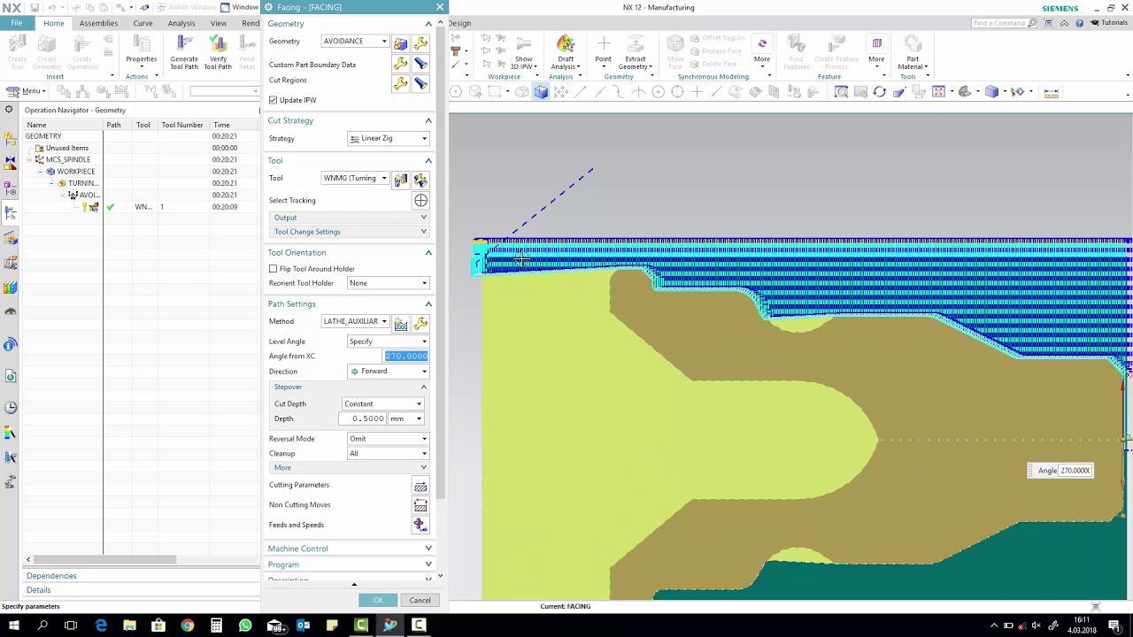Click Cancel in the Facing dialog
The image size is (1133, 637).
tap(420, 601)
